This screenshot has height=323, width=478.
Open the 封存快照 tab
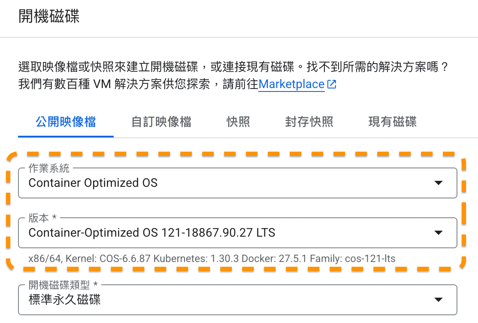(x=309, y=122)
